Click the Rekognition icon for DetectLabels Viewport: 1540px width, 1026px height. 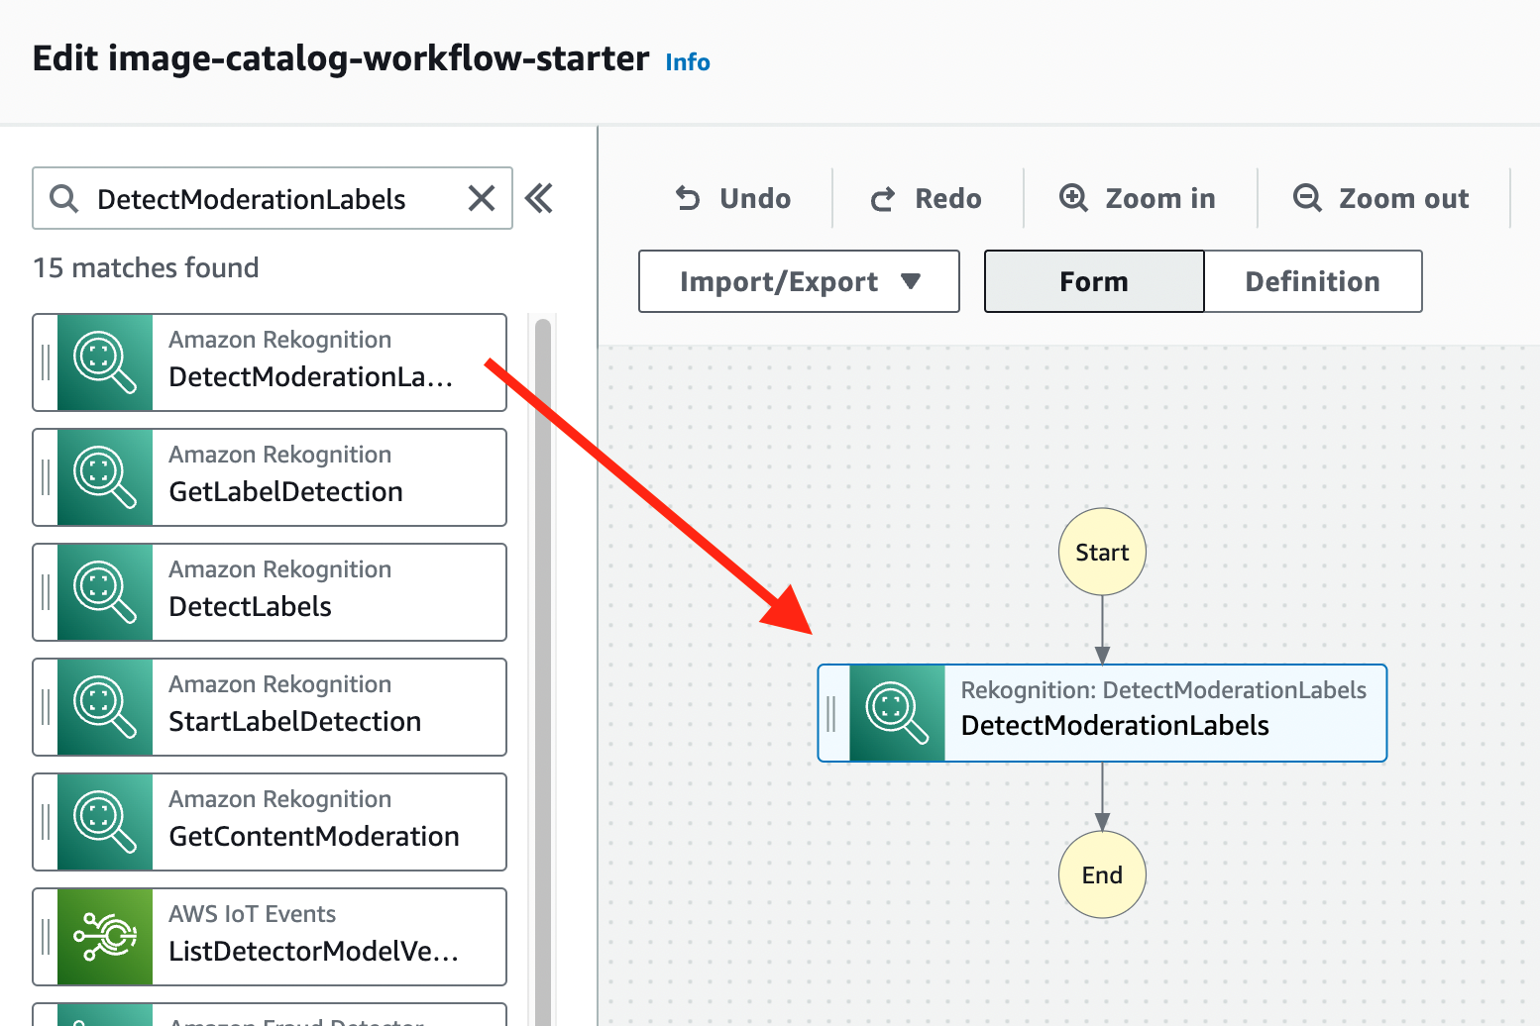(105, 592)
